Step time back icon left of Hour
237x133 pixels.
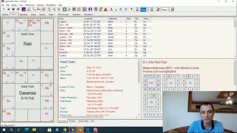click(x=137, y=9)
